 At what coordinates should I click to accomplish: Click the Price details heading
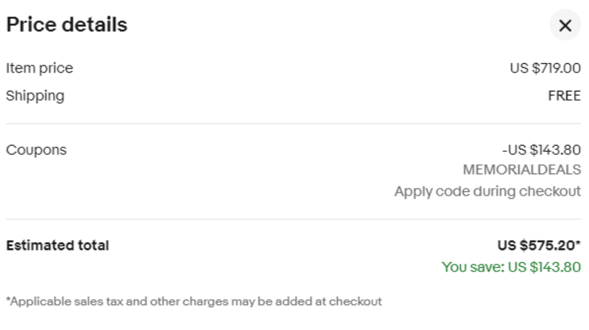point(67,25)
